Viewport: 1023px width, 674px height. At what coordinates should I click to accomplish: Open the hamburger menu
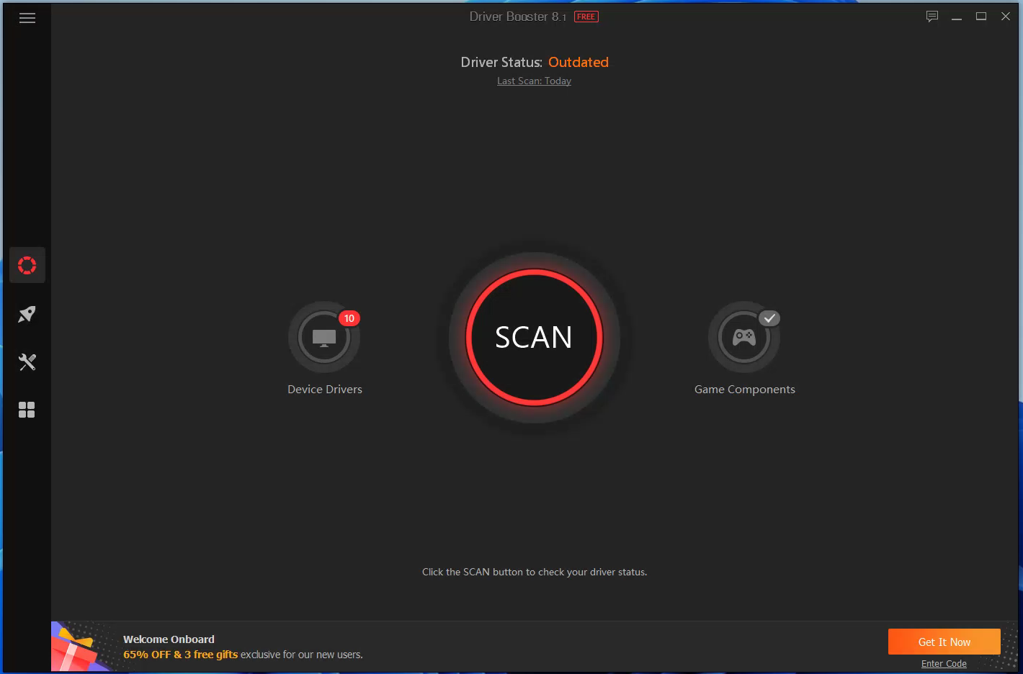(27, 18)
